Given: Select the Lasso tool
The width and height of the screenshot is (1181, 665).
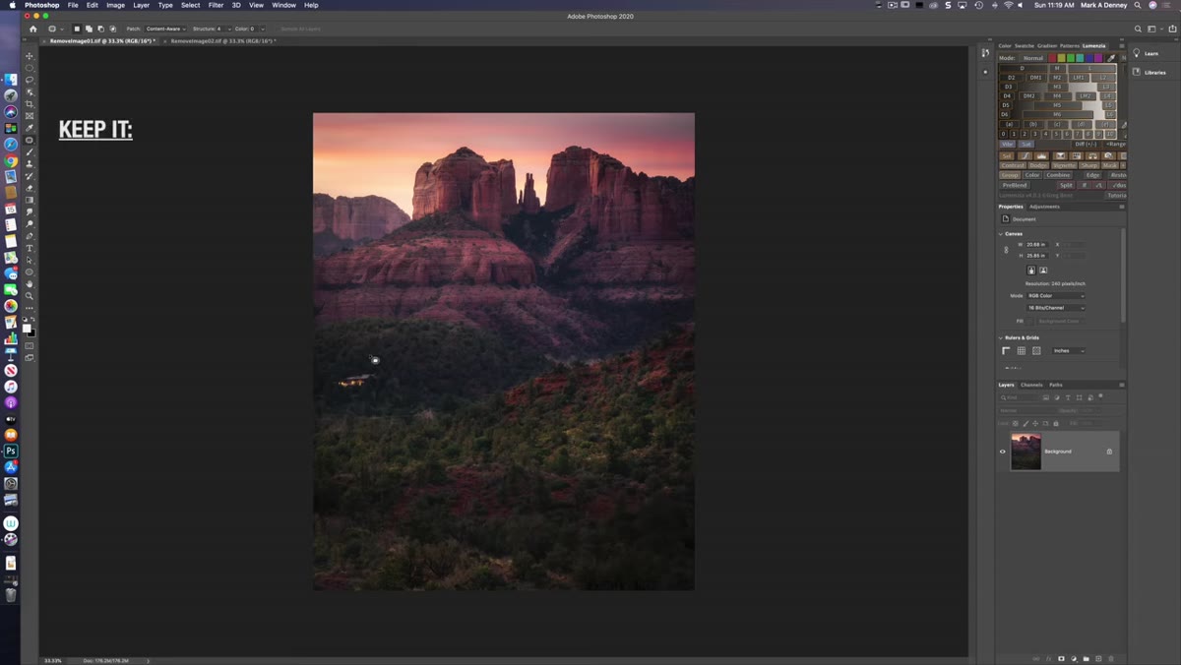Looking at the screenshot, I should (30, 79).
